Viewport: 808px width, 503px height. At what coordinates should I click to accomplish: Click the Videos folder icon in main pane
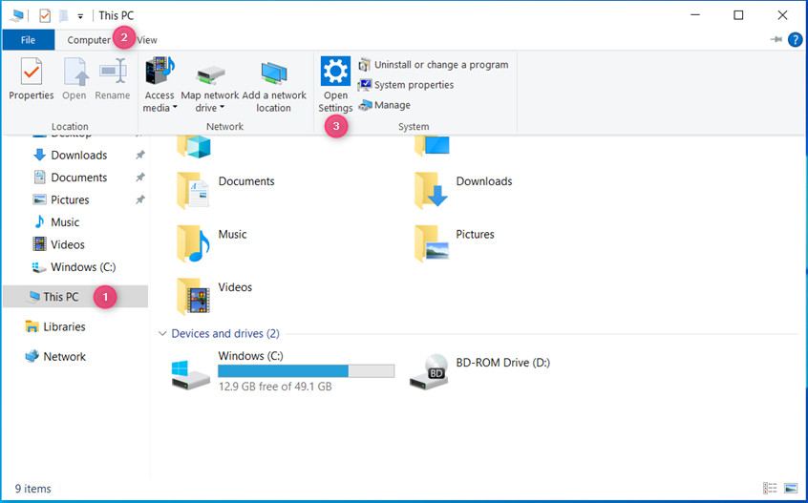(x=193, y=296)
